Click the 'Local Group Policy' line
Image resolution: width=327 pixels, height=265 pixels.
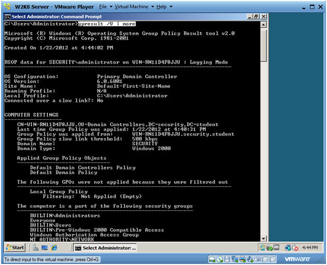59,192
